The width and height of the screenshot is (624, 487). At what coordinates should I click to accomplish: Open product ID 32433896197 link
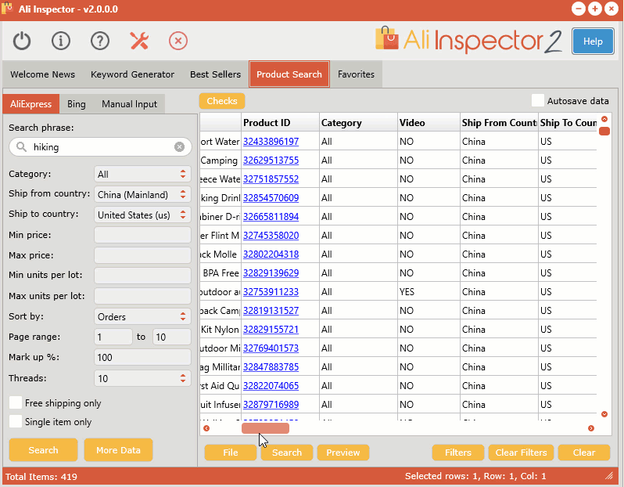(x=271, y=142)
